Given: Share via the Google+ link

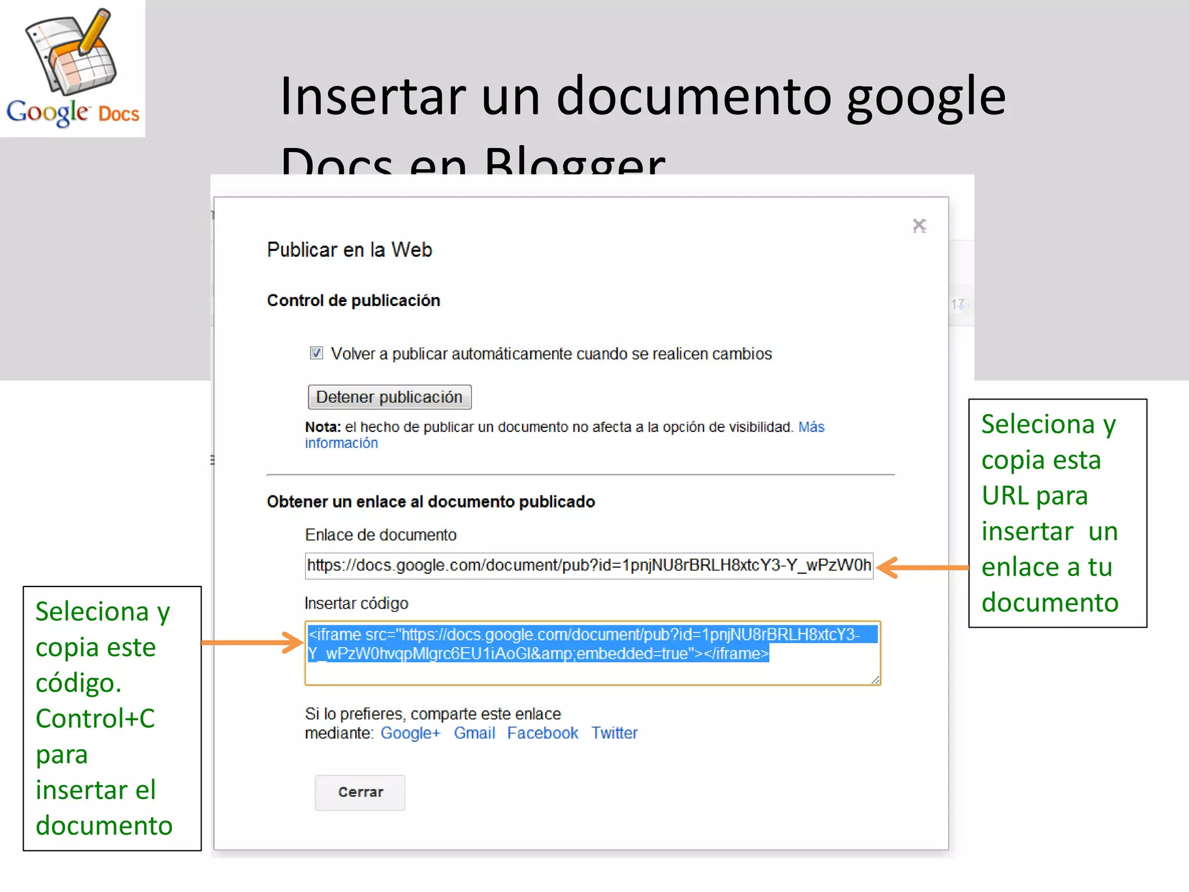Looking at the screenshot, I should click(410, 733).
